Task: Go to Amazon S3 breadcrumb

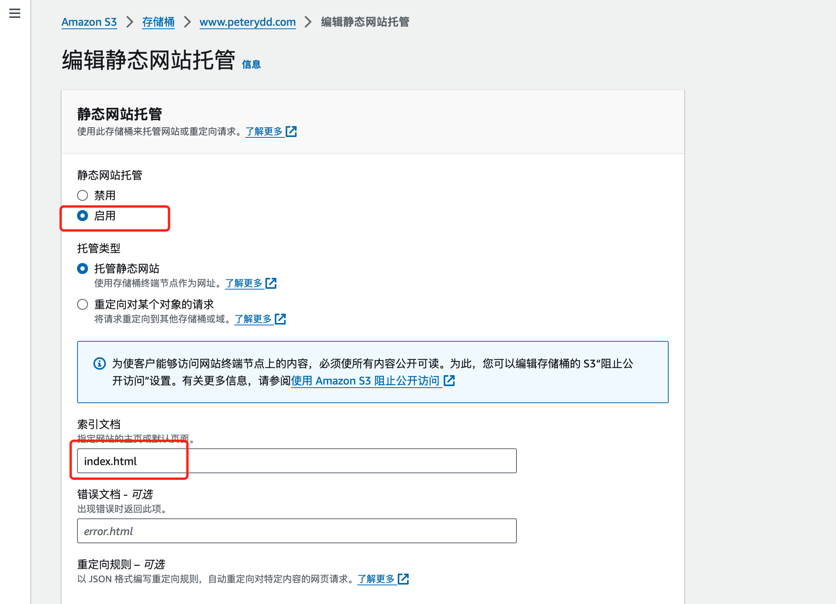Action: [x=89, y=22]
